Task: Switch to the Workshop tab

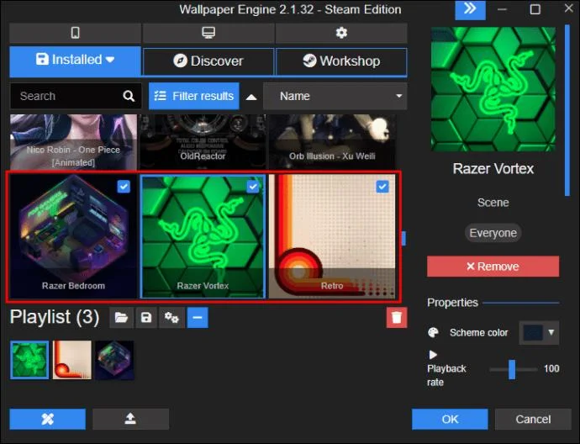Action: (x=341, y=61)
